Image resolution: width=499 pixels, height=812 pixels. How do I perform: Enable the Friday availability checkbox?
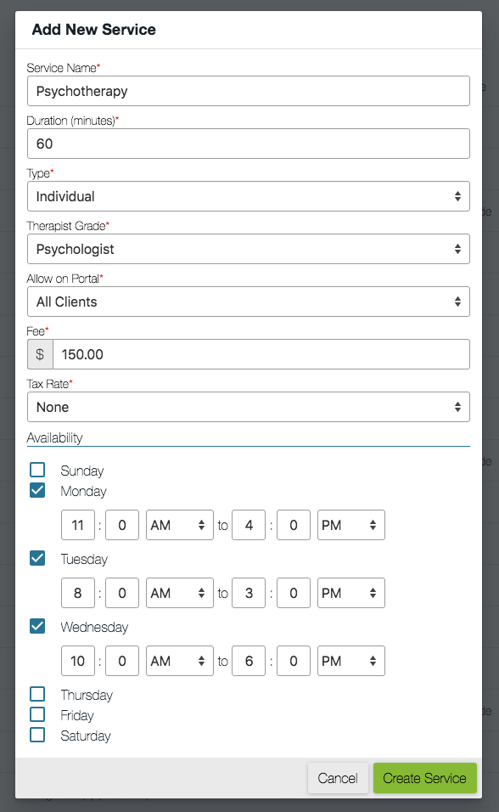click(37, 714)
